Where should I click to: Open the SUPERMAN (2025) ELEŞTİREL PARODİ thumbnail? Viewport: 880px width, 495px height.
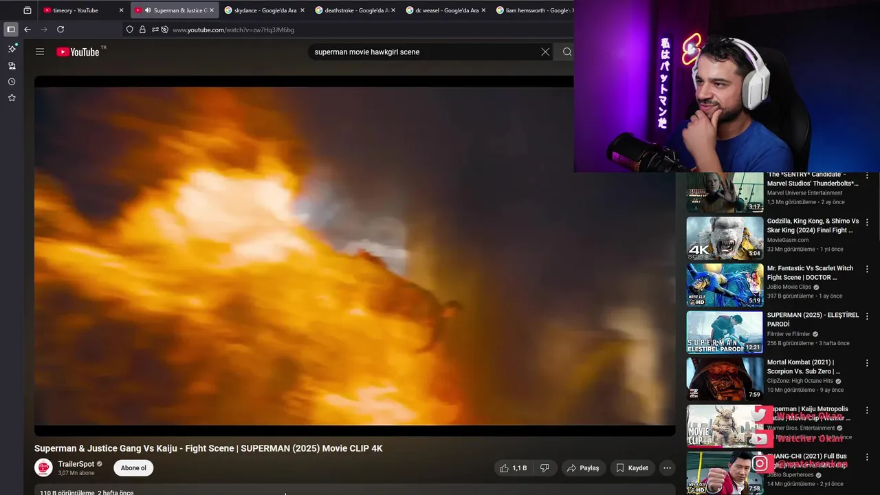click(x=725, y=332)
